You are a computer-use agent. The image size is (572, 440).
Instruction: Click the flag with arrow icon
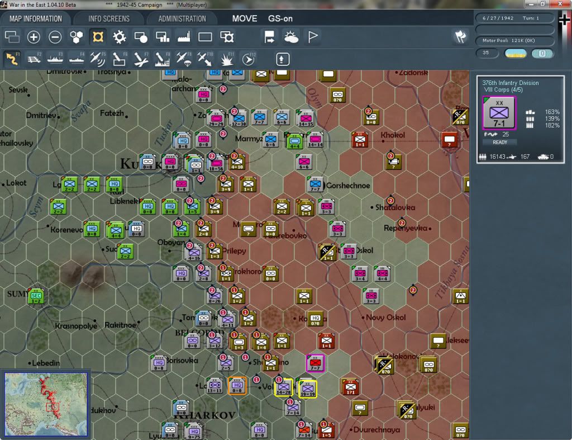point(270,37)
